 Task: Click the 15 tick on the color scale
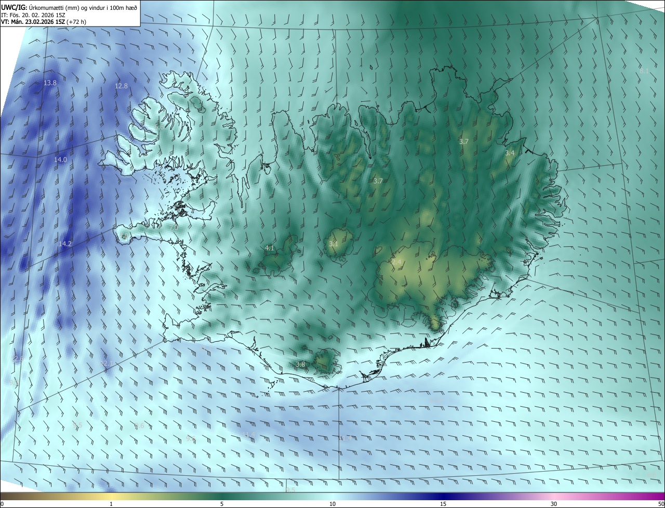point(443,504)
